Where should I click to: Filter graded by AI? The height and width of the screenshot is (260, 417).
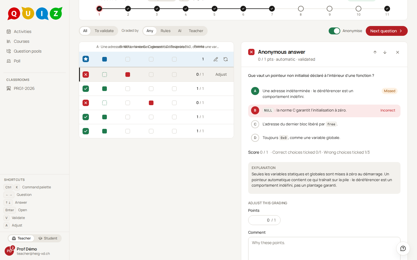click(x=180, y=31)
